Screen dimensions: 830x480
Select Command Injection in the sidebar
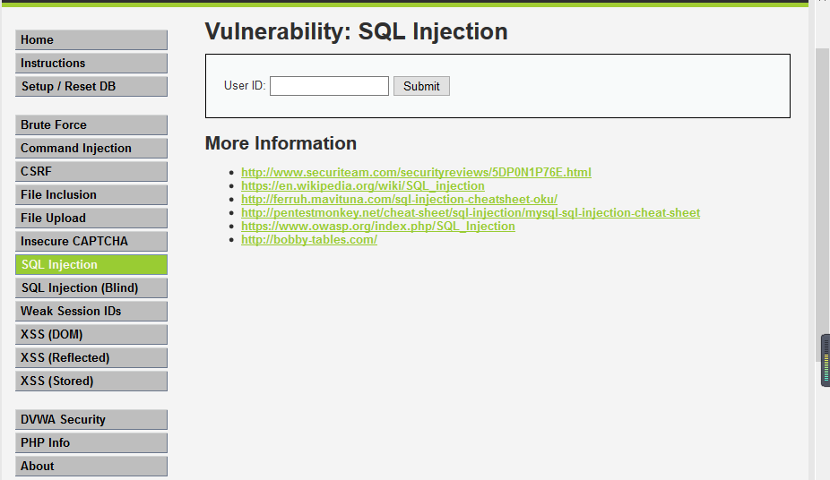pyautogui.click(x=91, y=149)
